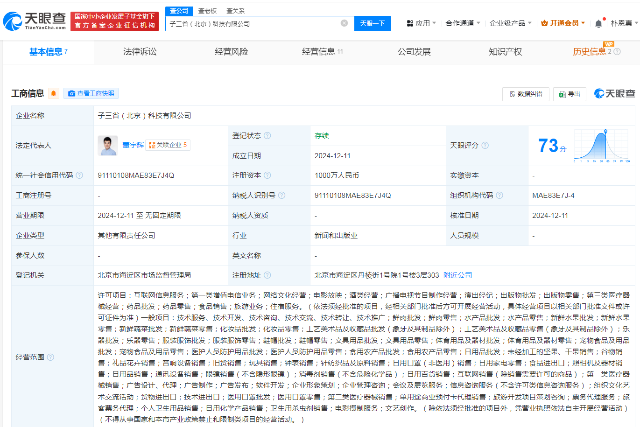Open the 附近公司 link
Screen dimensions: 640x427
457,275
